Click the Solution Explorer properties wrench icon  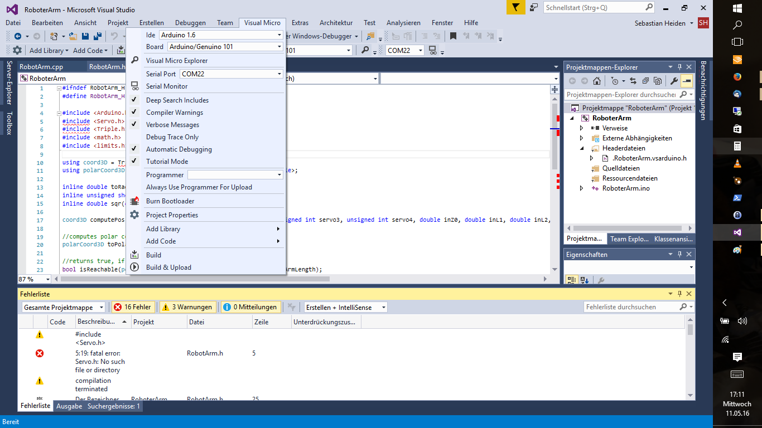[674, 81]
